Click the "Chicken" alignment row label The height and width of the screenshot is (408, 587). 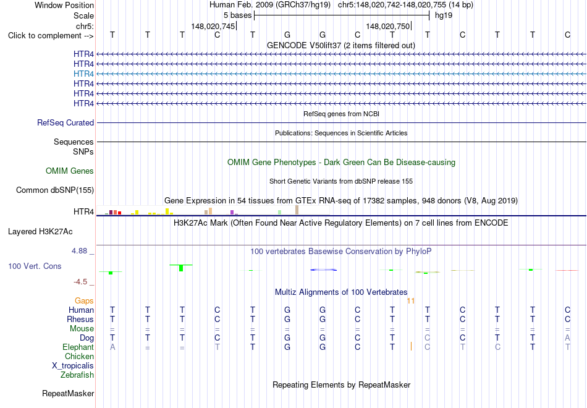[x=79, y=356]
